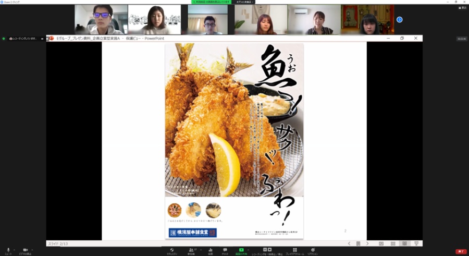Start Slide Show view from status bar

[x=416, y=243]
